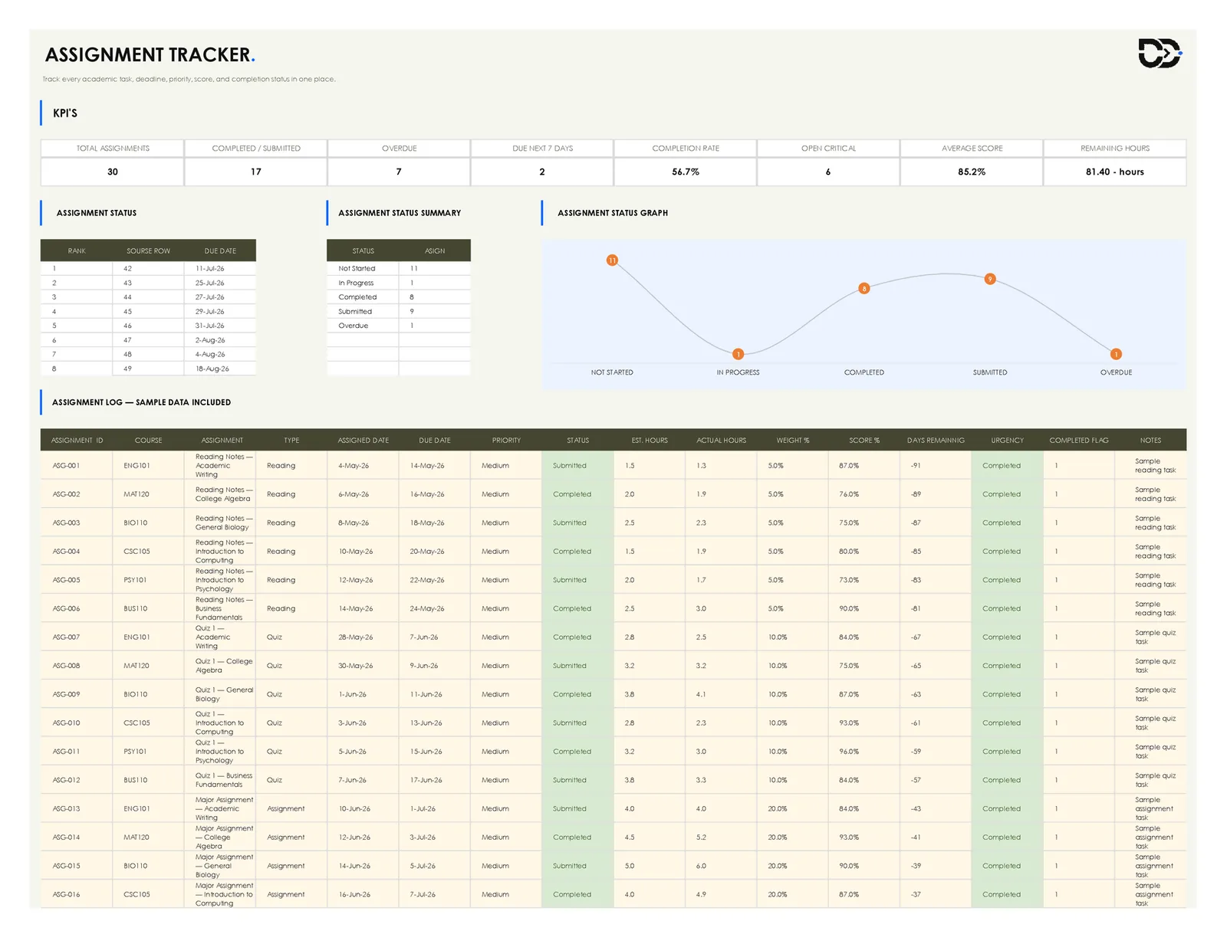Click the URGENCY column header

[1007, 441]
